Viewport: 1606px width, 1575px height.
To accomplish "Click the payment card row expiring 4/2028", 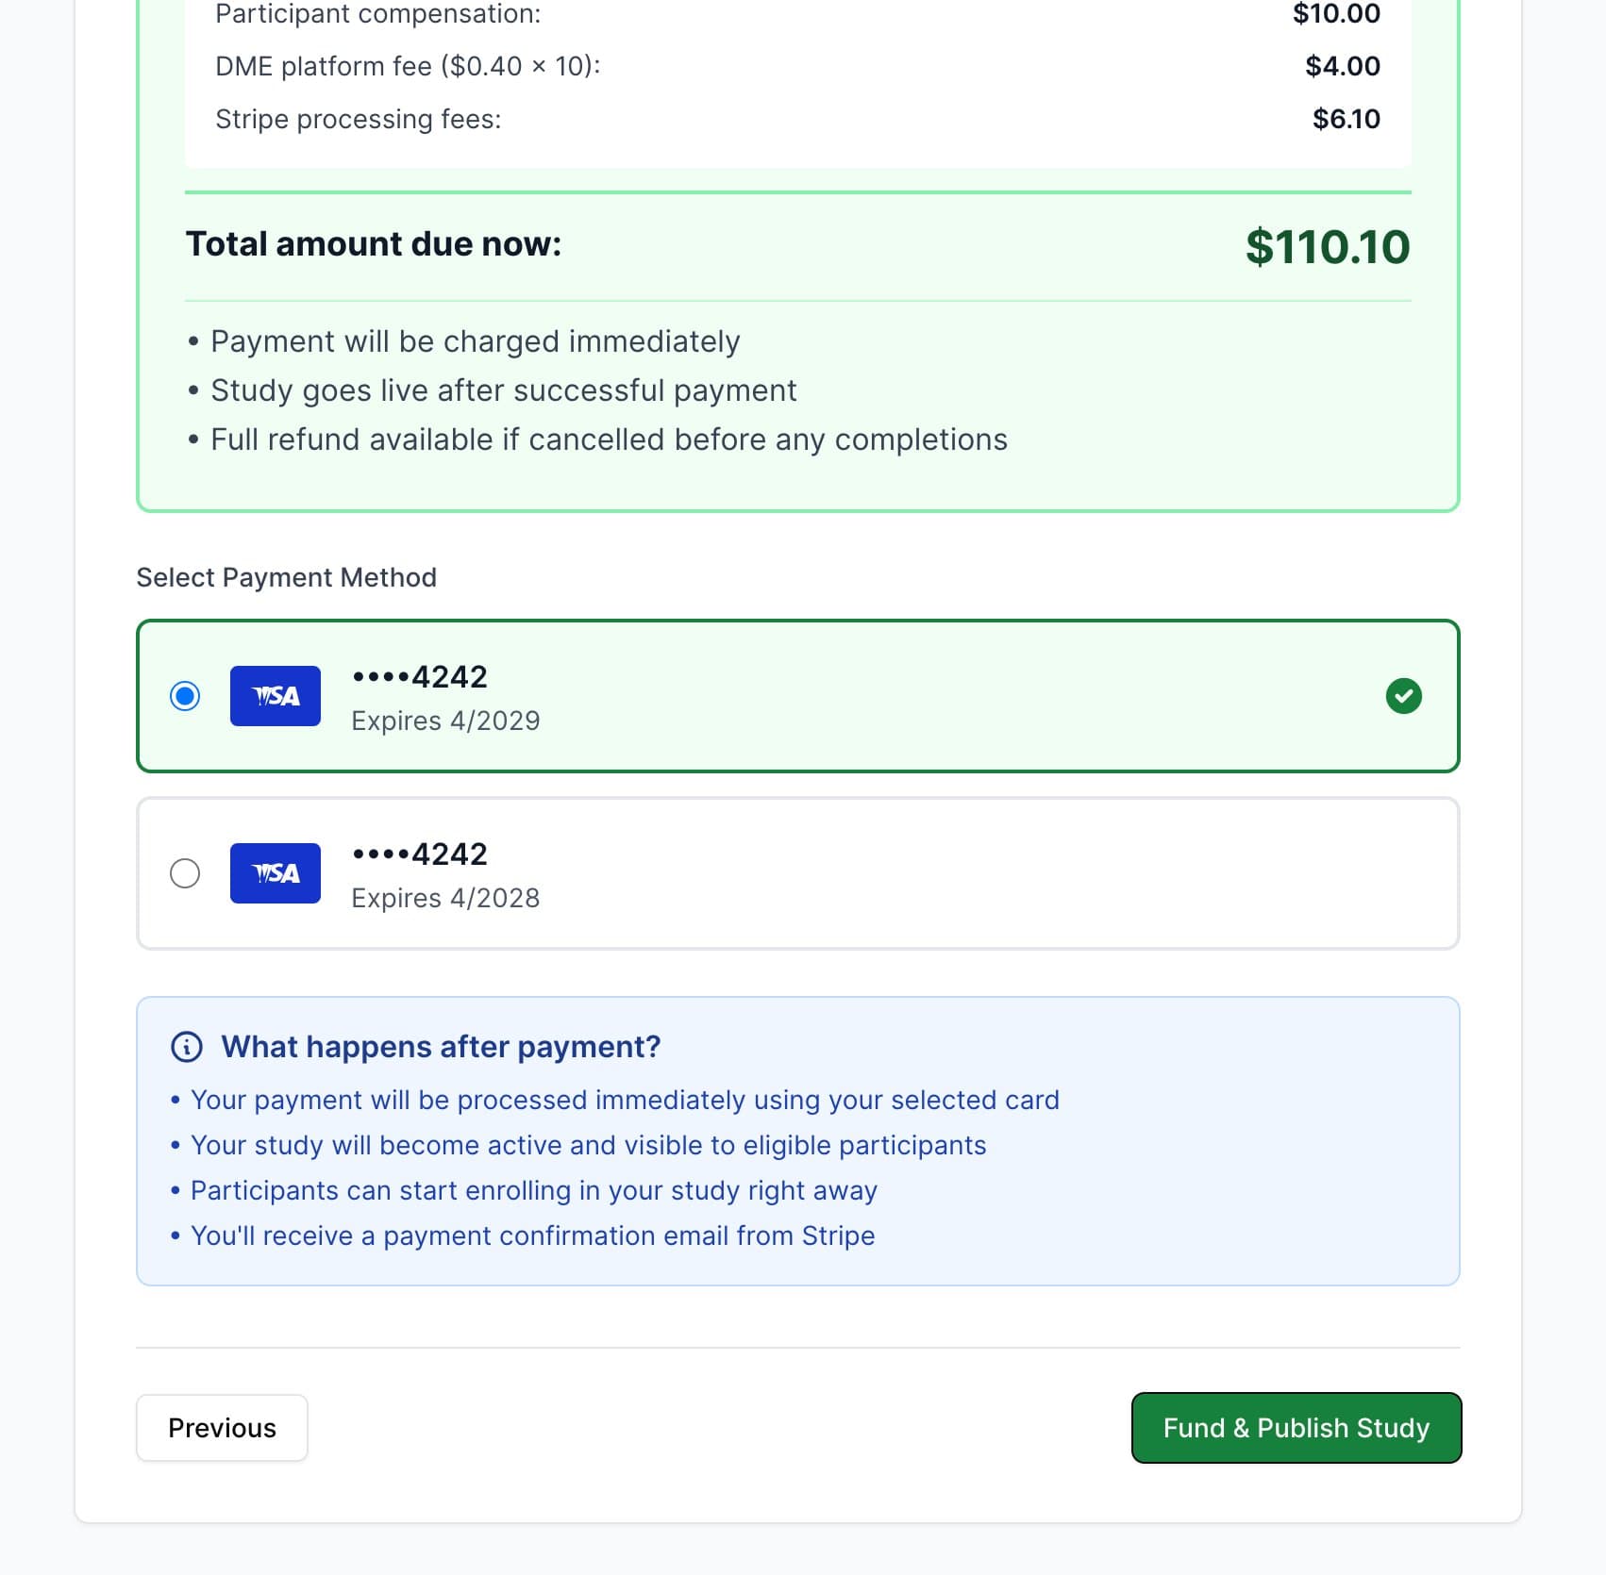I will tap(797, 872).
